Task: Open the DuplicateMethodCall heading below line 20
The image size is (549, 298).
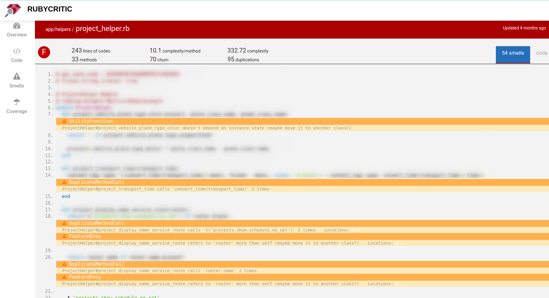Action: [97, 264]
